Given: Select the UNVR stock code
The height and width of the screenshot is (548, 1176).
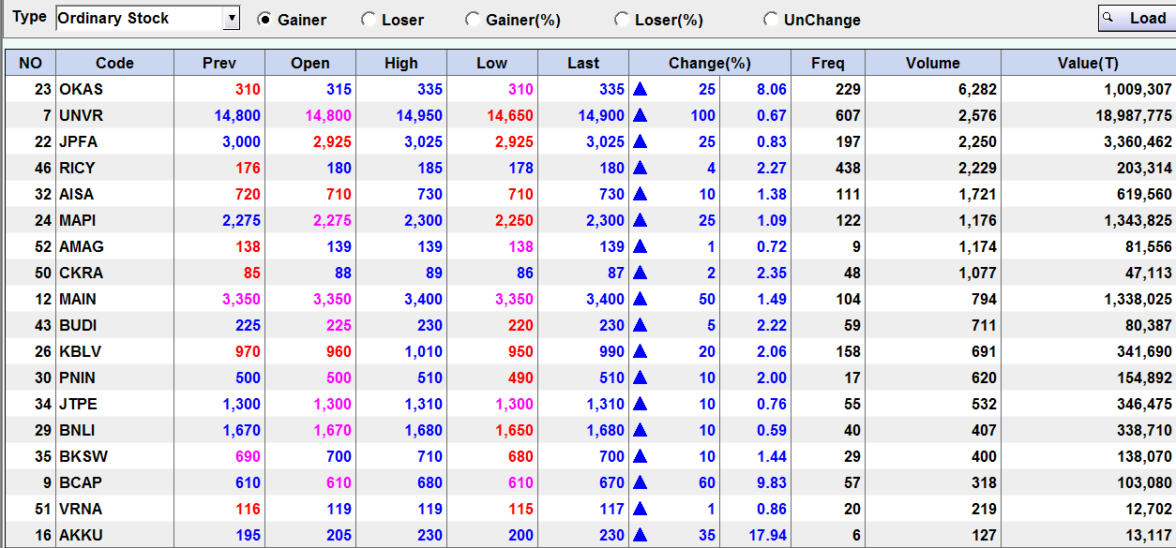Looking at the screenshot, I should [x=82, y=116].
